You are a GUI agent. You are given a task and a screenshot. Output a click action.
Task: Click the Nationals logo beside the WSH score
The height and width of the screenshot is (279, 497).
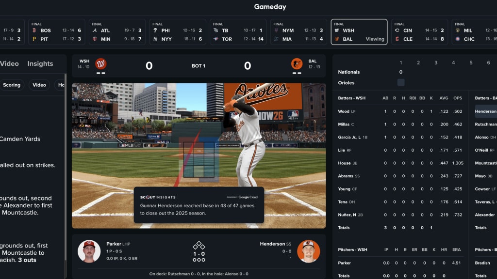tap(101, 64)
